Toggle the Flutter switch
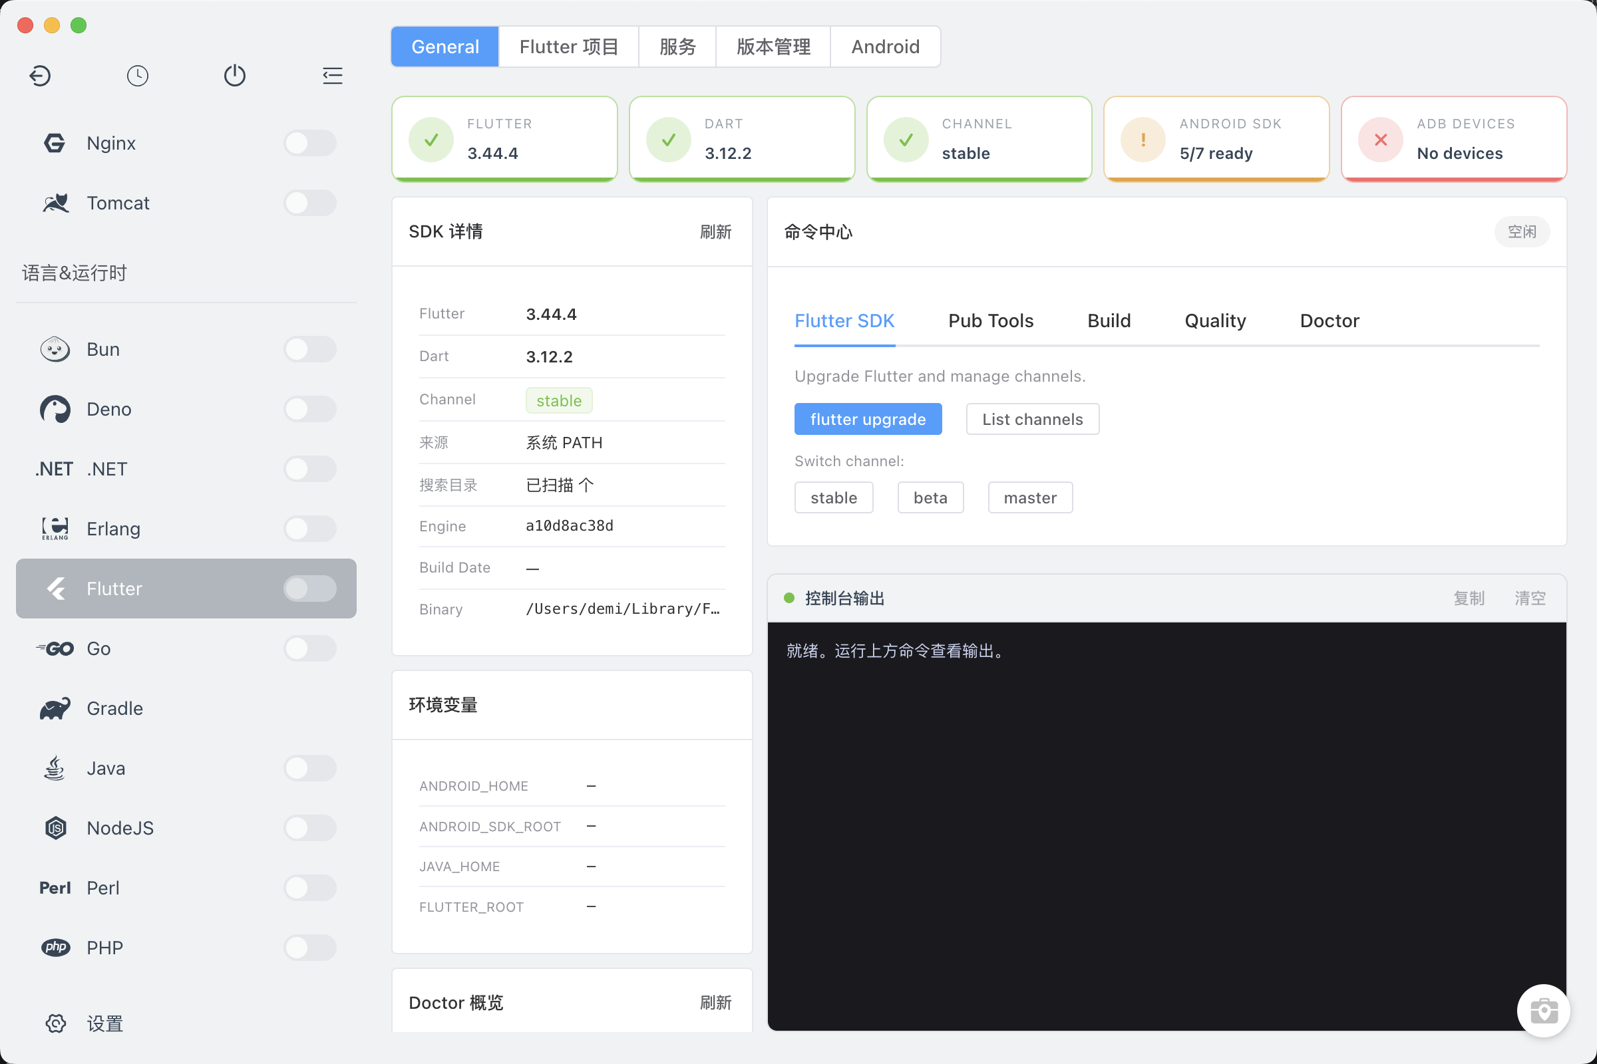Viewport: 1597px width, 1064px height. click(310, 589)
